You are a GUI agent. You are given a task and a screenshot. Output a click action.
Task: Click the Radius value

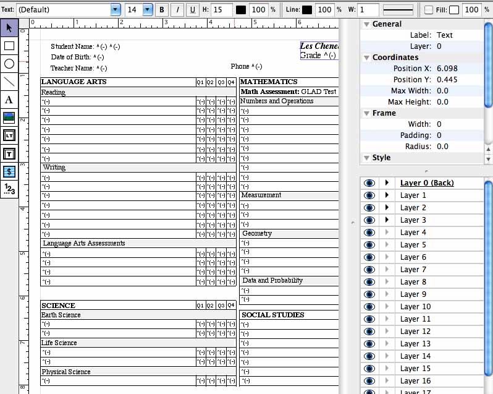(442, 147)
